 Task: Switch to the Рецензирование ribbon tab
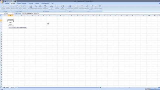pyautogui.click(x=45, y=3)
